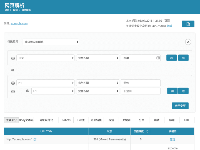Viewport: 200px width, 150px height.
Task: Switch to the 标题 tab
Action: point(172,120)
